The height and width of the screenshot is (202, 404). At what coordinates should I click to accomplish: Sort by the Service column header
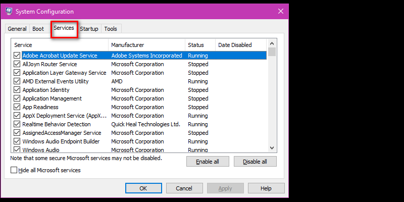pos(60,45)
